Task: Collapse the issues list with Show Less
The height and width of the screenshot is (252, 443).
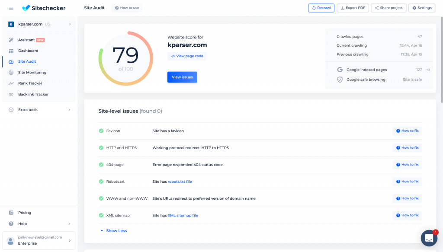Action: (x=114, y=231)
